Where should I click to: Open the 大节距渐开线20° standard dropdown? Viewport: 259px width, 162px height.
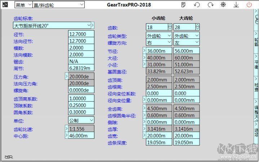pos(52,26)
